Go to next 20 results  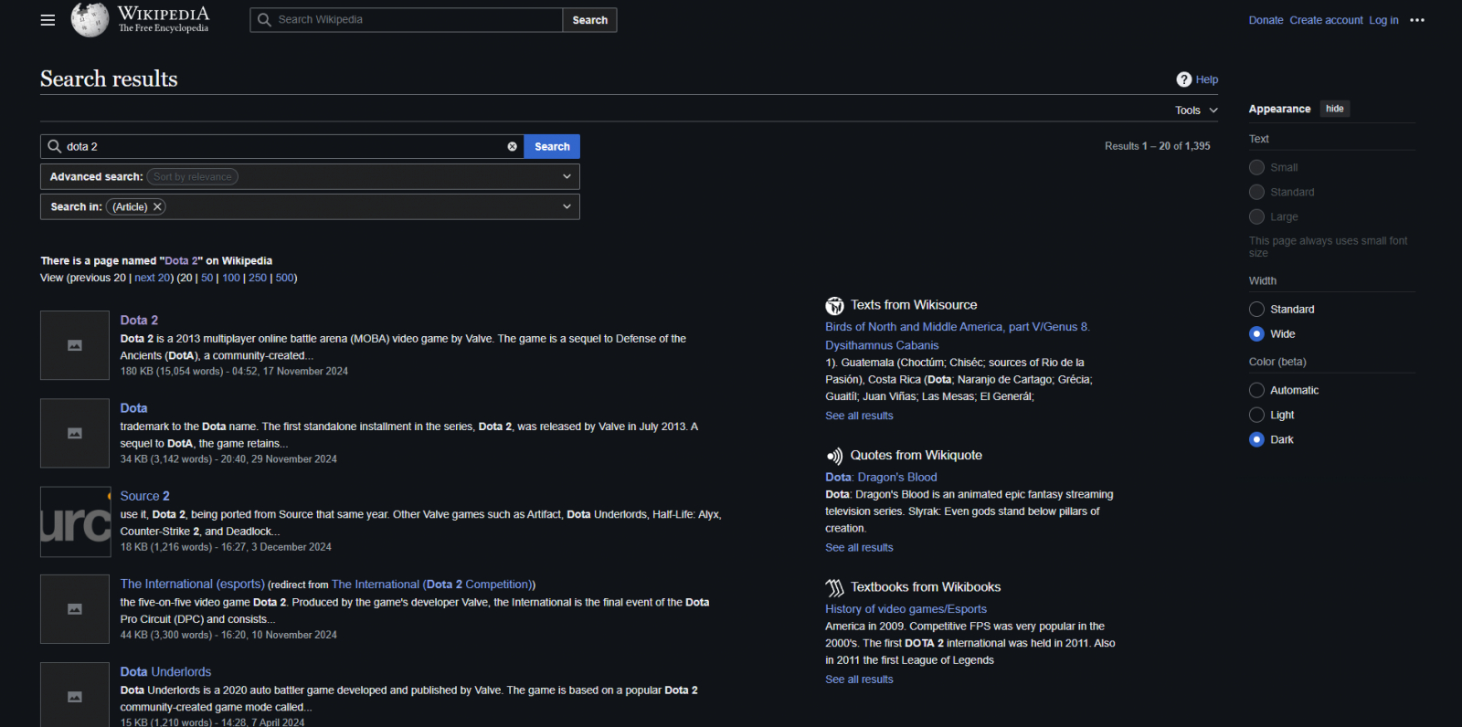[152, 278]
